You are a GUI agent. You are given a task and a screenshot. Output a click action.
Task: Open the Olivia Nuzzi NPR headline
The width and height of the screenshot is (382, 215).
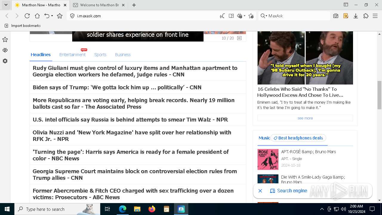132,136
